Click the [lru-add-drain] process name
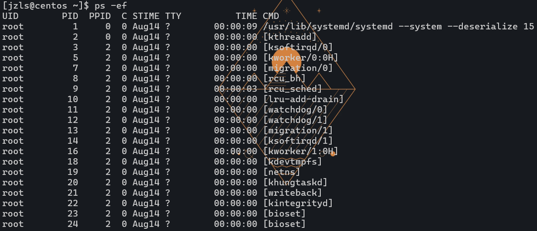 [x=304, y=99]
